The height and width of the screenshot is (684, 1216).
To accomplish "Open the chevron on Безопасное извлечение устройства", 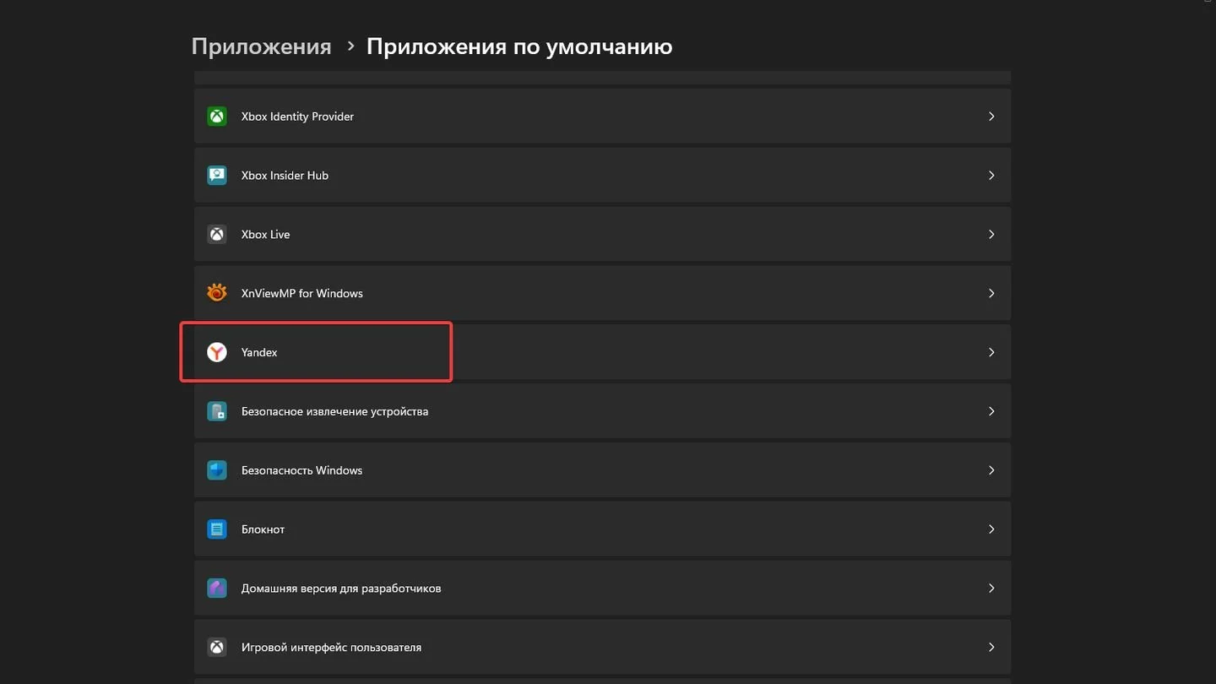I will pos(991,411).
